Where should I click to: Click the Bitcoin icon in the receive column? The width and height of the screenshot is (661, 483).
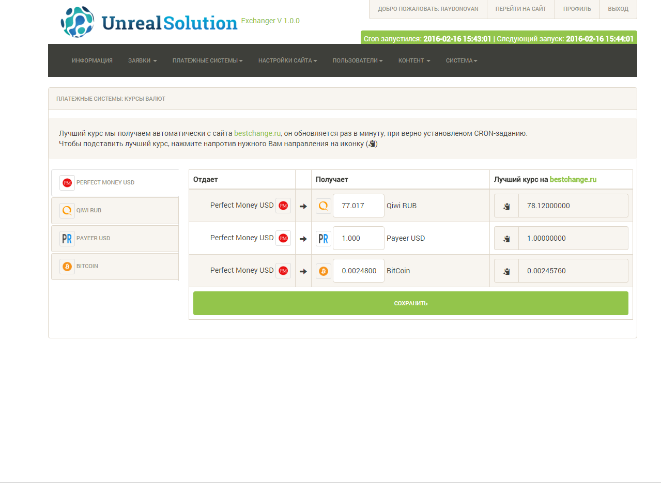[324, 271]
